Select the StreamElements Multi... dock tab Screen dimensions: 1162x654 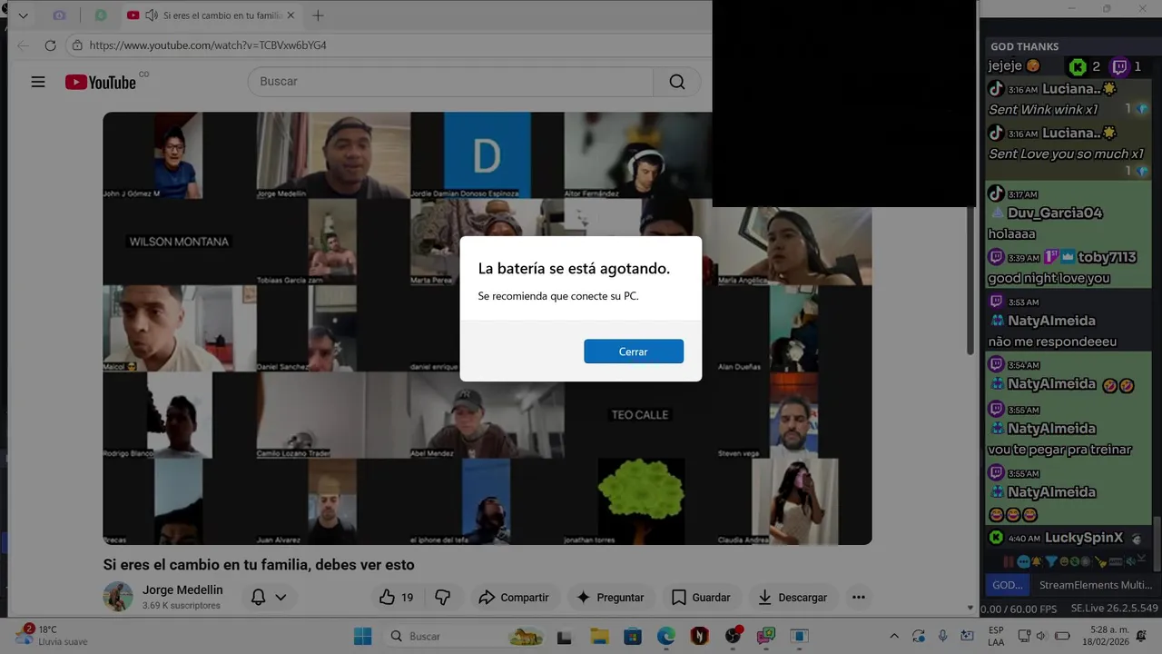(1095, 585)
